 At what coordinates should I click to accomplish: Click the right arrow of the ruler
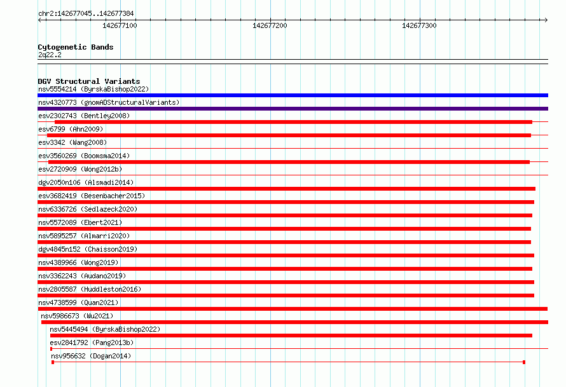click(546, 20)
